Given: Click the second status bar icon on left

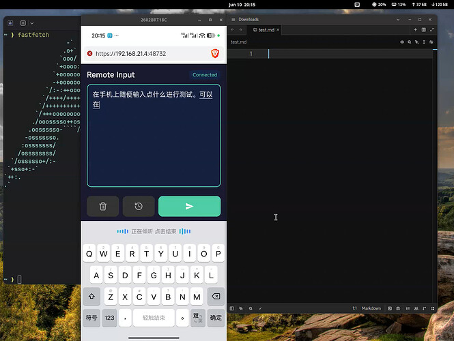Looking at the screenshot, I should pos(241,308).
